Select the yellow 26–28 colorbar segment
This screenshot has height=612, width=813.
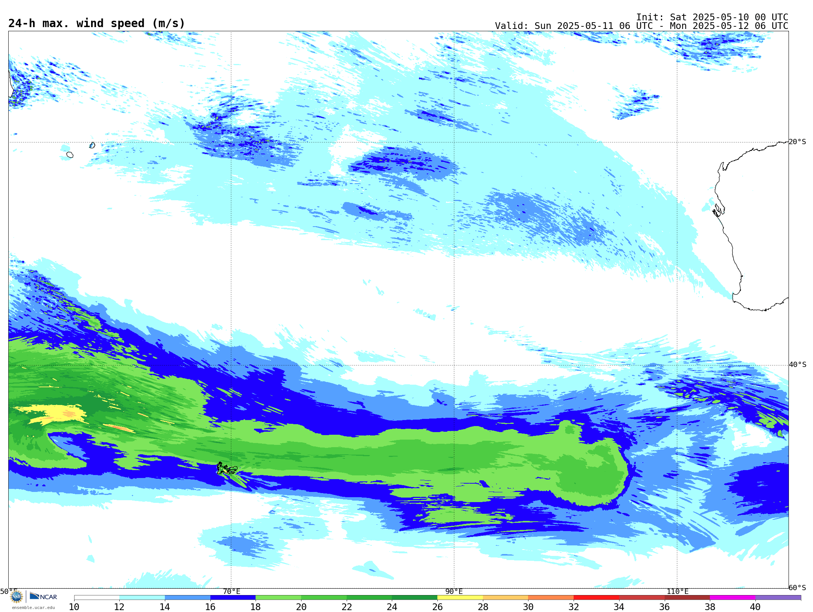click(460, 598)
